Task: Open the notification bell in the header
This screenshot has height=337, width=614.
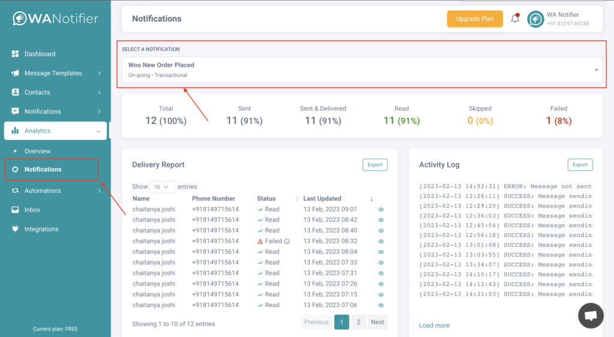Action: click(x=515, y=19)
